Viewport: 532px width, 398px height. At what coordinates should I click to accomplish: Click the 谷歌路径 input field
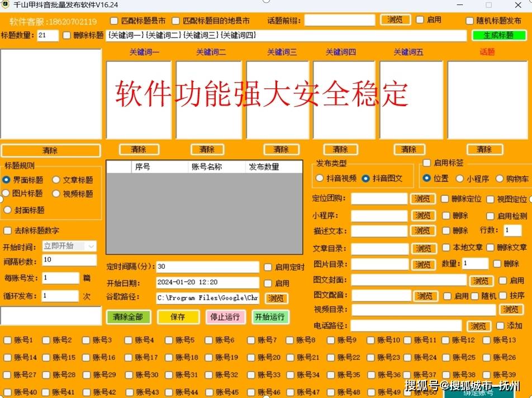pos(208,298)
